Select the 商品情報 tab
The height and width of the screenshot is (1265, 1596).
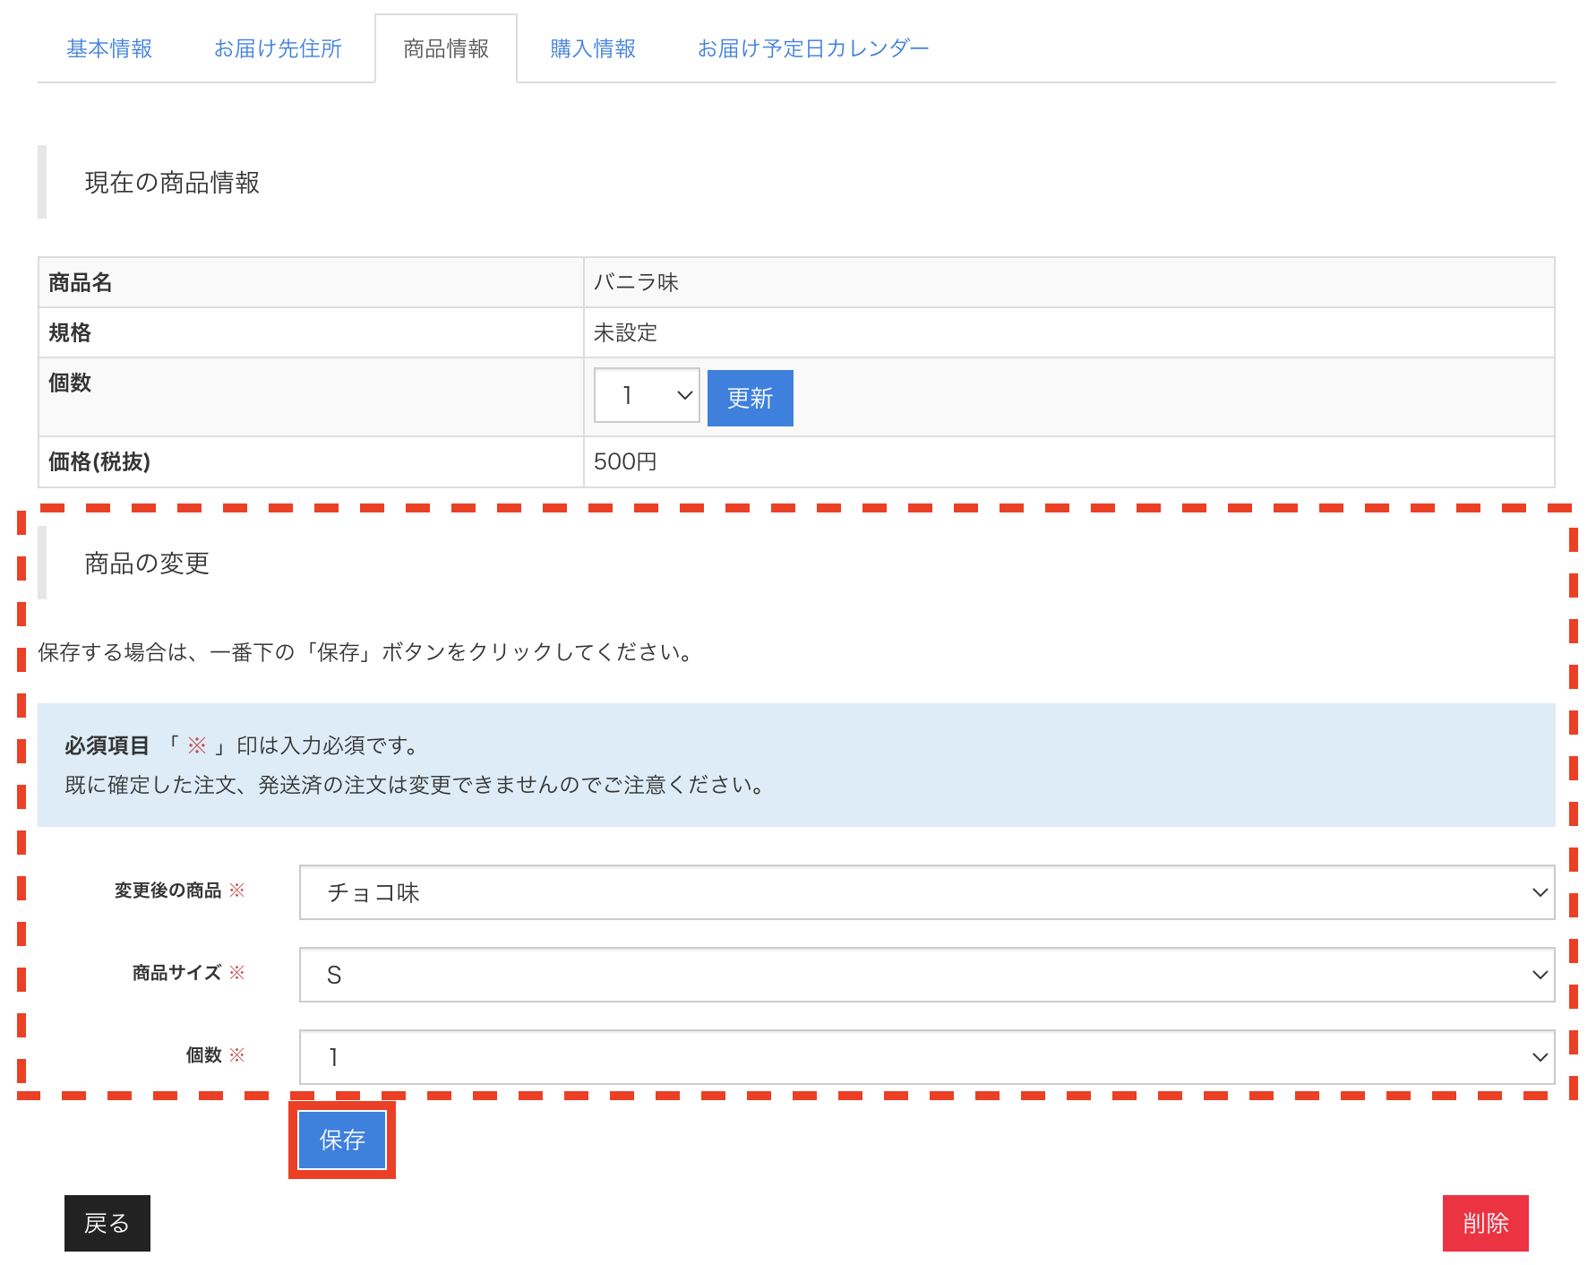445,48
